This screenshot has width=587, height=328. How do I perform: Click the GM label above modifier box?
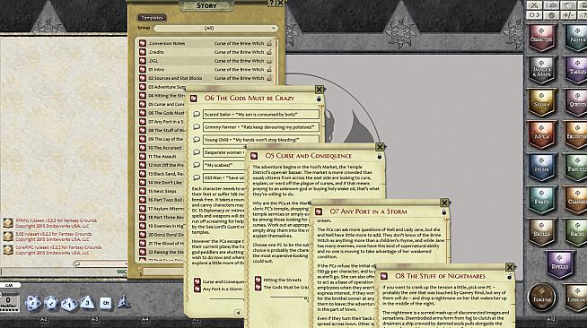coord(9,285)
